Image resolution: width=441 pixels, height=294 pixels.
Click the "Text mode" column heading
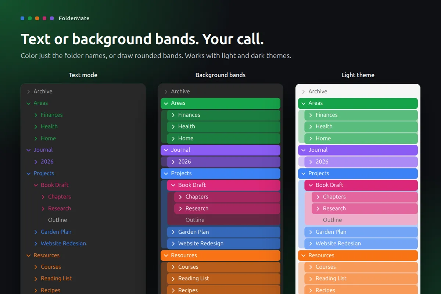[x=83, y=75]
